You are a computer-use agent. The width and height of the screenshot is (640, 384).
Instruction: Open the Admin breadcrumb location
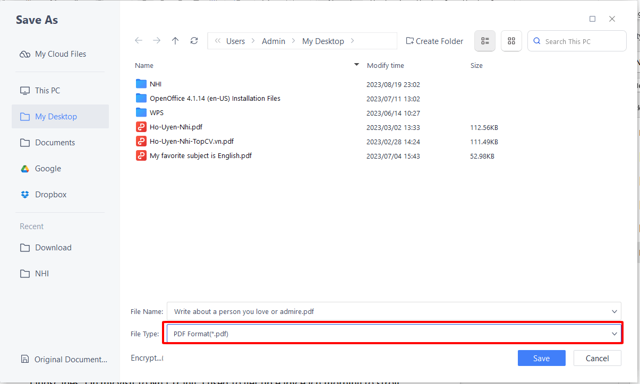274,41
